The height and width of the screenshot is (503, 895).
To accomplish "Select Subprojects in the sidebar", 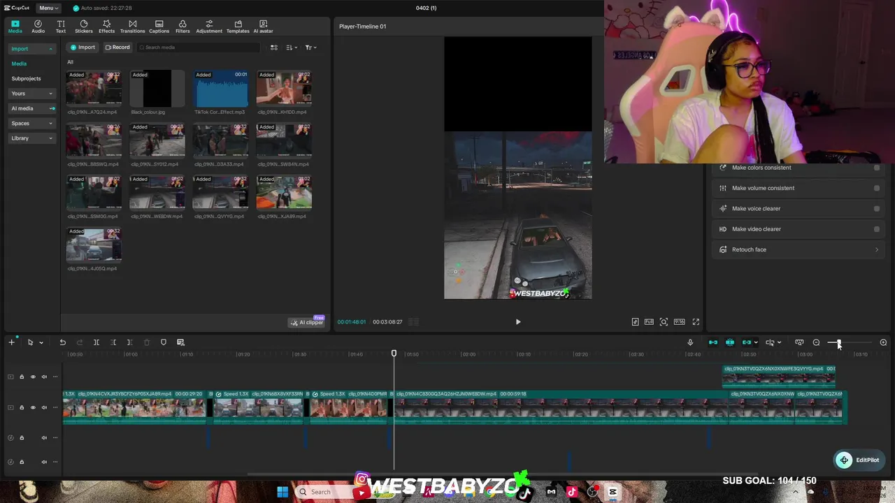I will [x=26, y=78].
